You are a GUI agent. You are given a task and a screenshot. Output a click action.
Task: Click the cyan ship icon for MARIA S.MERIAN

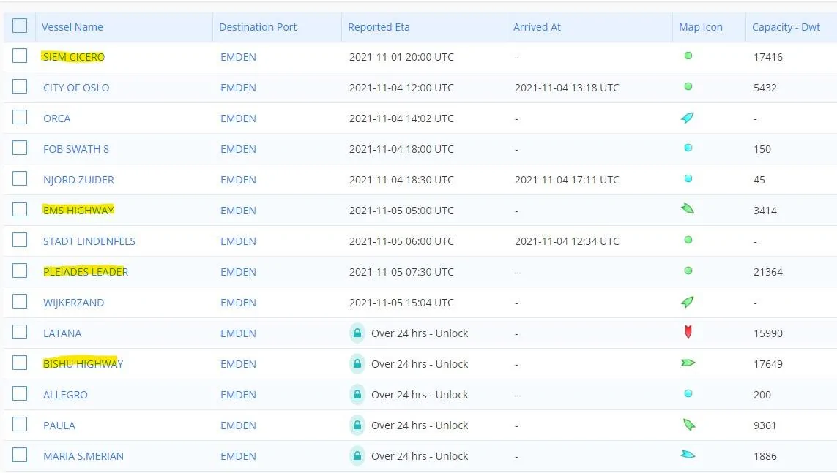tap(688, 454)
